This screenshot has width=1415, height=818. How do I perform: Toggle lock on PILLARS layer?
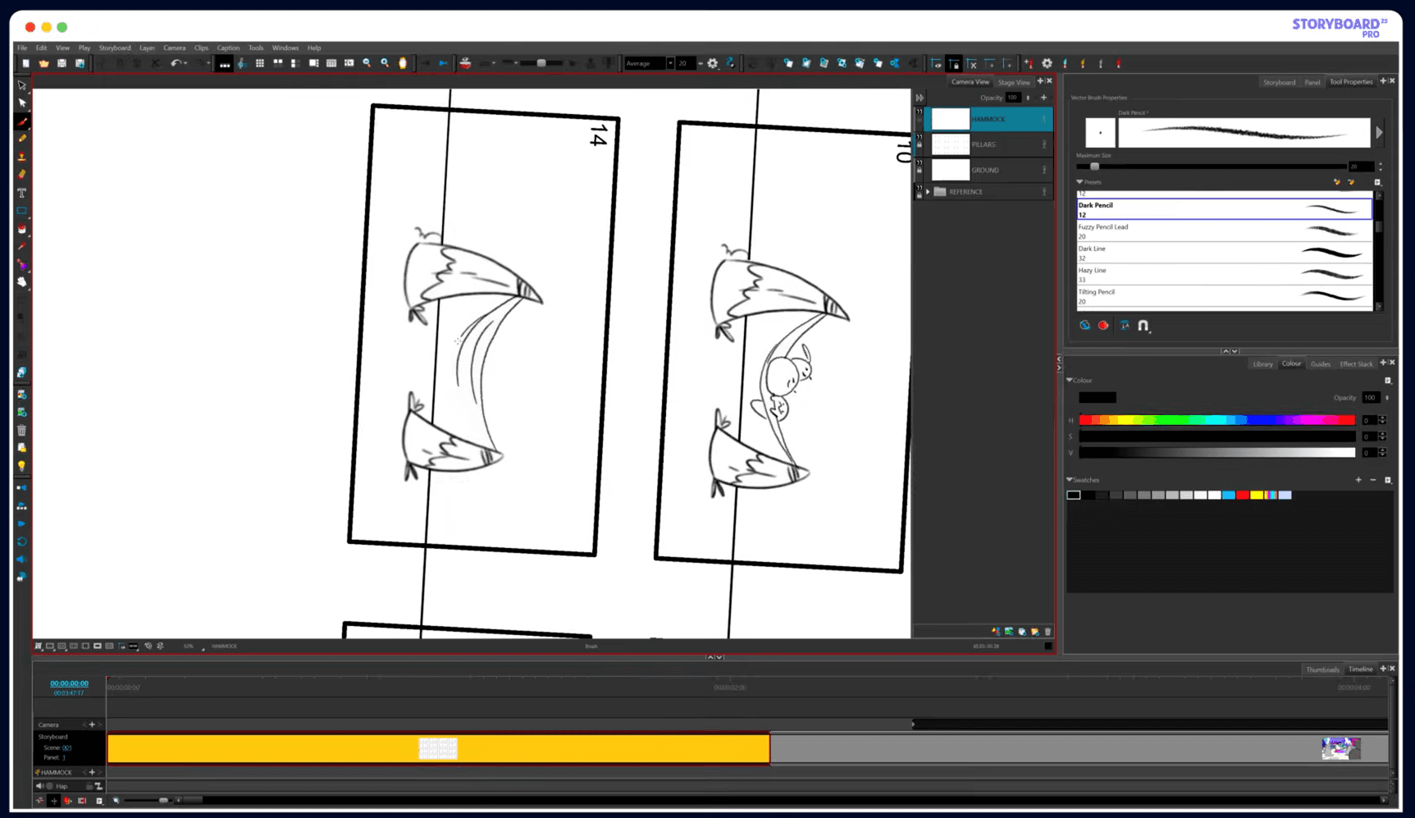919,144
